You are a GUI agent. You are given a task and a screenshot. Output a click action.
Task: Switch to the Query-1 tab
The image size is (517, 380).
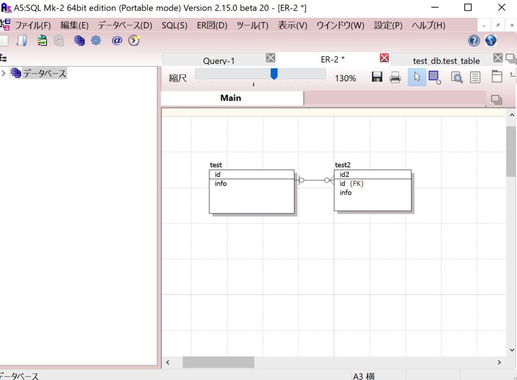click(219, 61)
